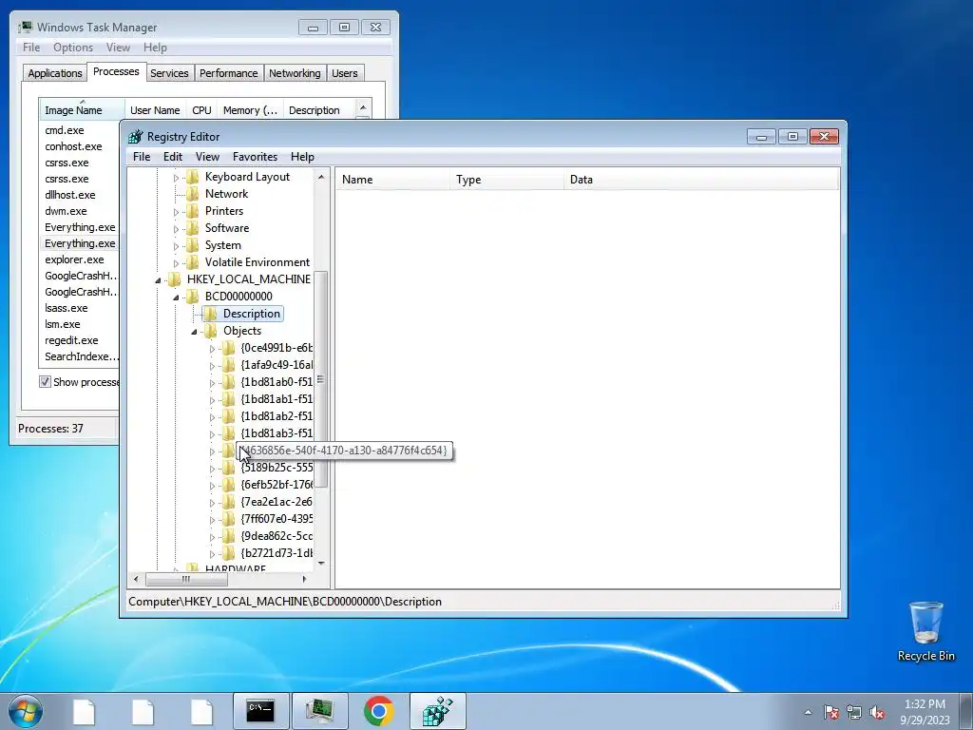Click registry tree vertical scrollbar thumb
973x730 pixels.
[321, 379]
